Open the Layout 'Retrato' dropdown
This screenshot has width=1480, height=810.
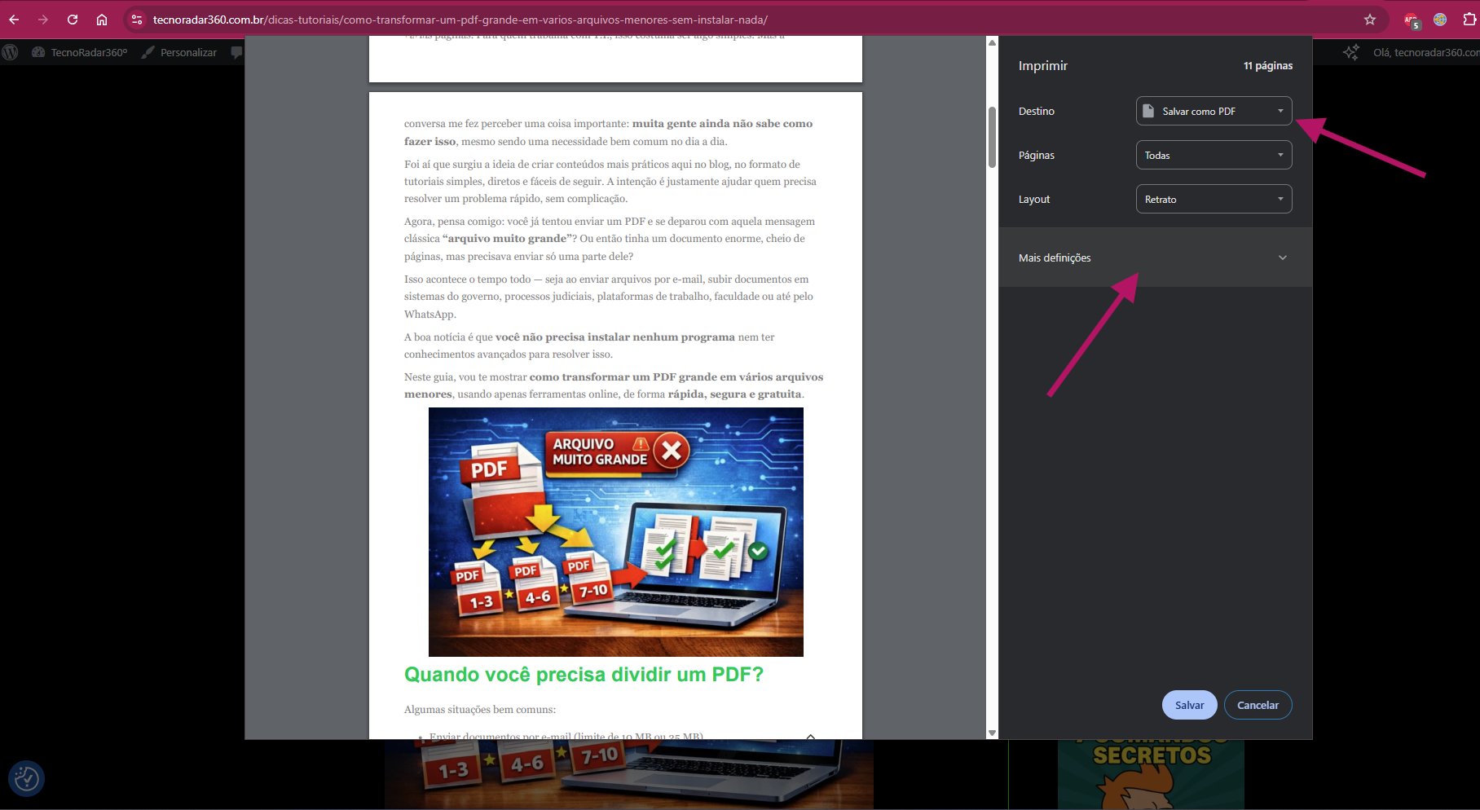tap(1214, 199)
